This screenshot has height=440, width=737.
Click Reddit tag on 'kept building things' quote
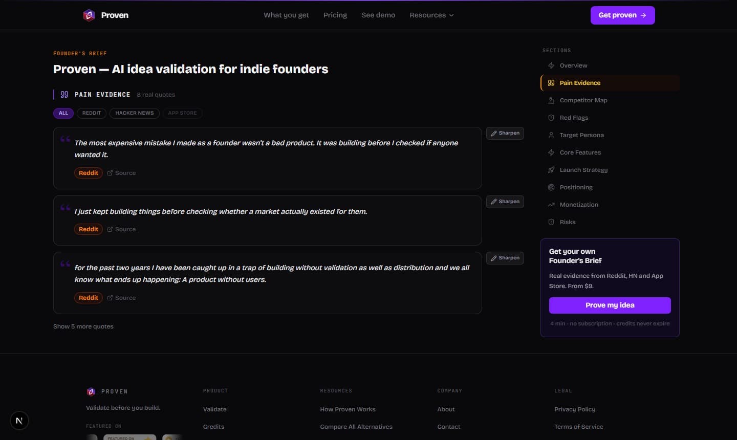click(89, 229)
